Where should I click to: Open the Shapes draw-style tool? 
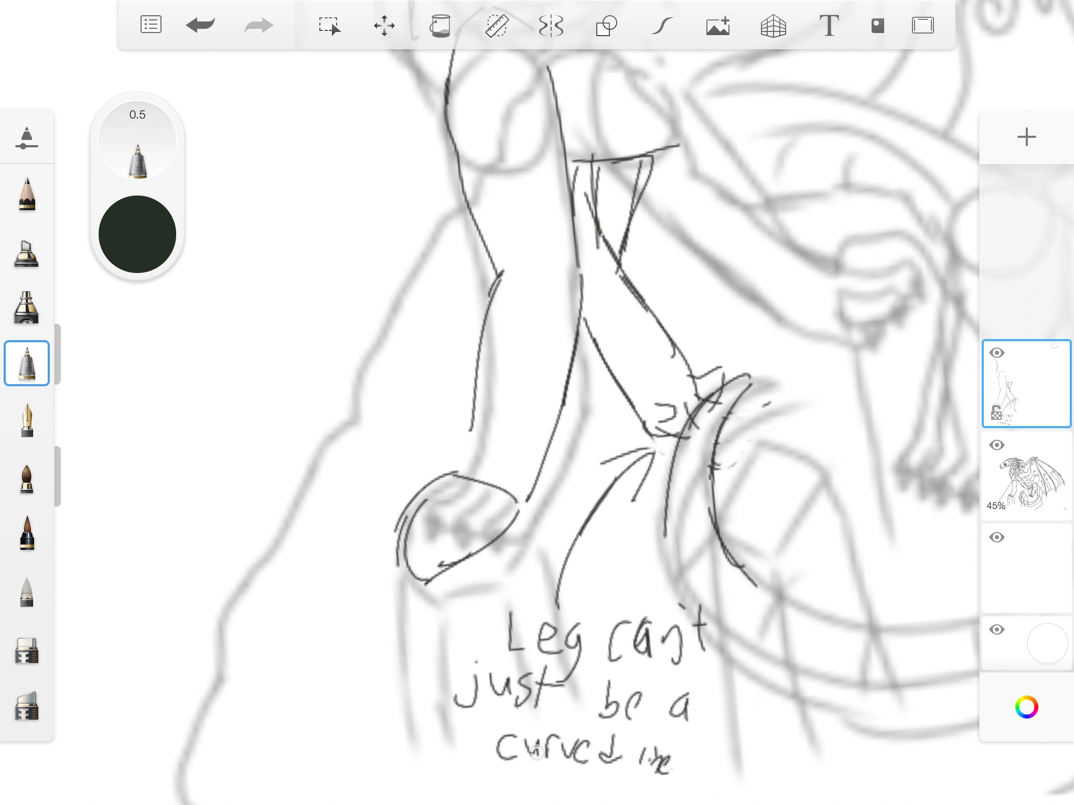[606, 25]
